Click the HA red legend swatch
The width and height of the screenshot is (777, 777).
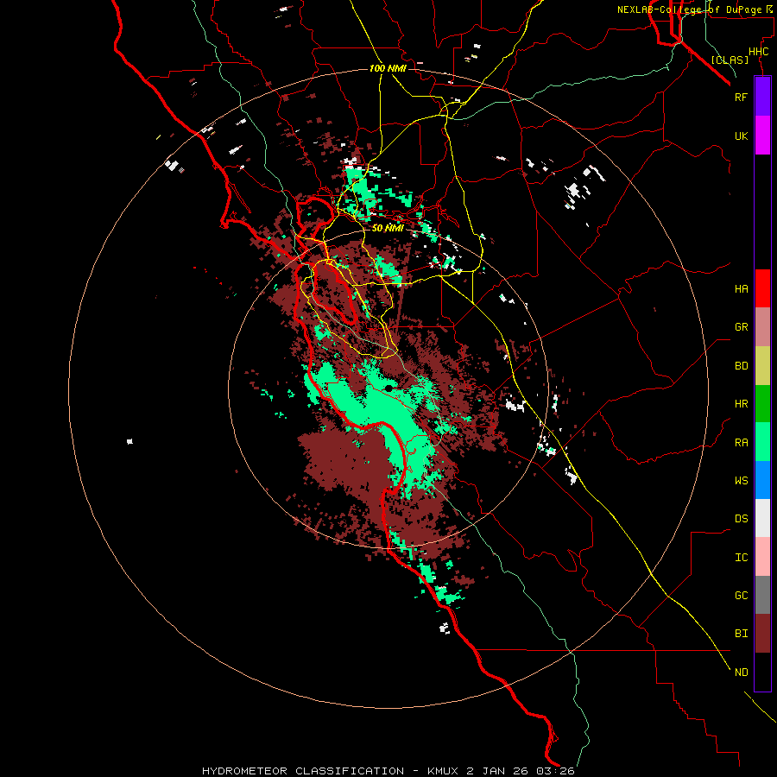point(762,288)
